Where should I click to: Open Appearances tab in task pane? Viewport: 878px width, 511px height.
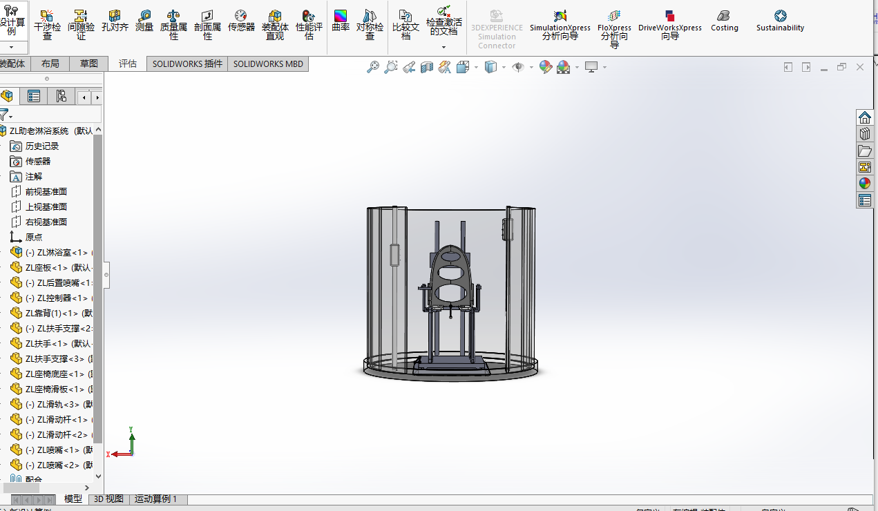865,184
